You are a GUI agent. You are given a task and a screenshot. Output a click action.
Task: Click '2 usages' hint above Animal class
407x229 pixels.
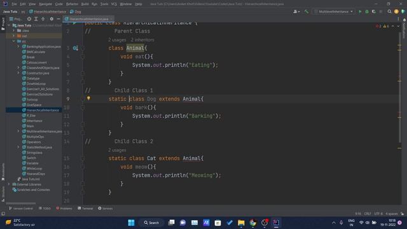pos(117,39)
